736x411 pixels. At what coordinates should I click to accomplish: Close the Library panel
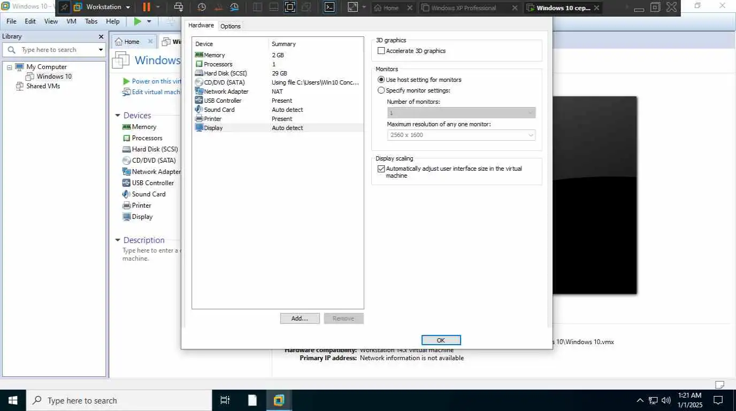click(x=101, y=36)
